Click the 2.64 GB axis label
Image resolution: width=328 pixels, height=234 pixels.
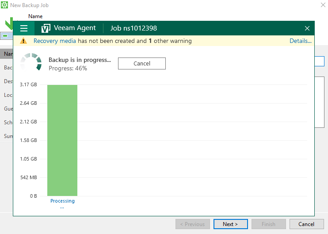(28, 103)
